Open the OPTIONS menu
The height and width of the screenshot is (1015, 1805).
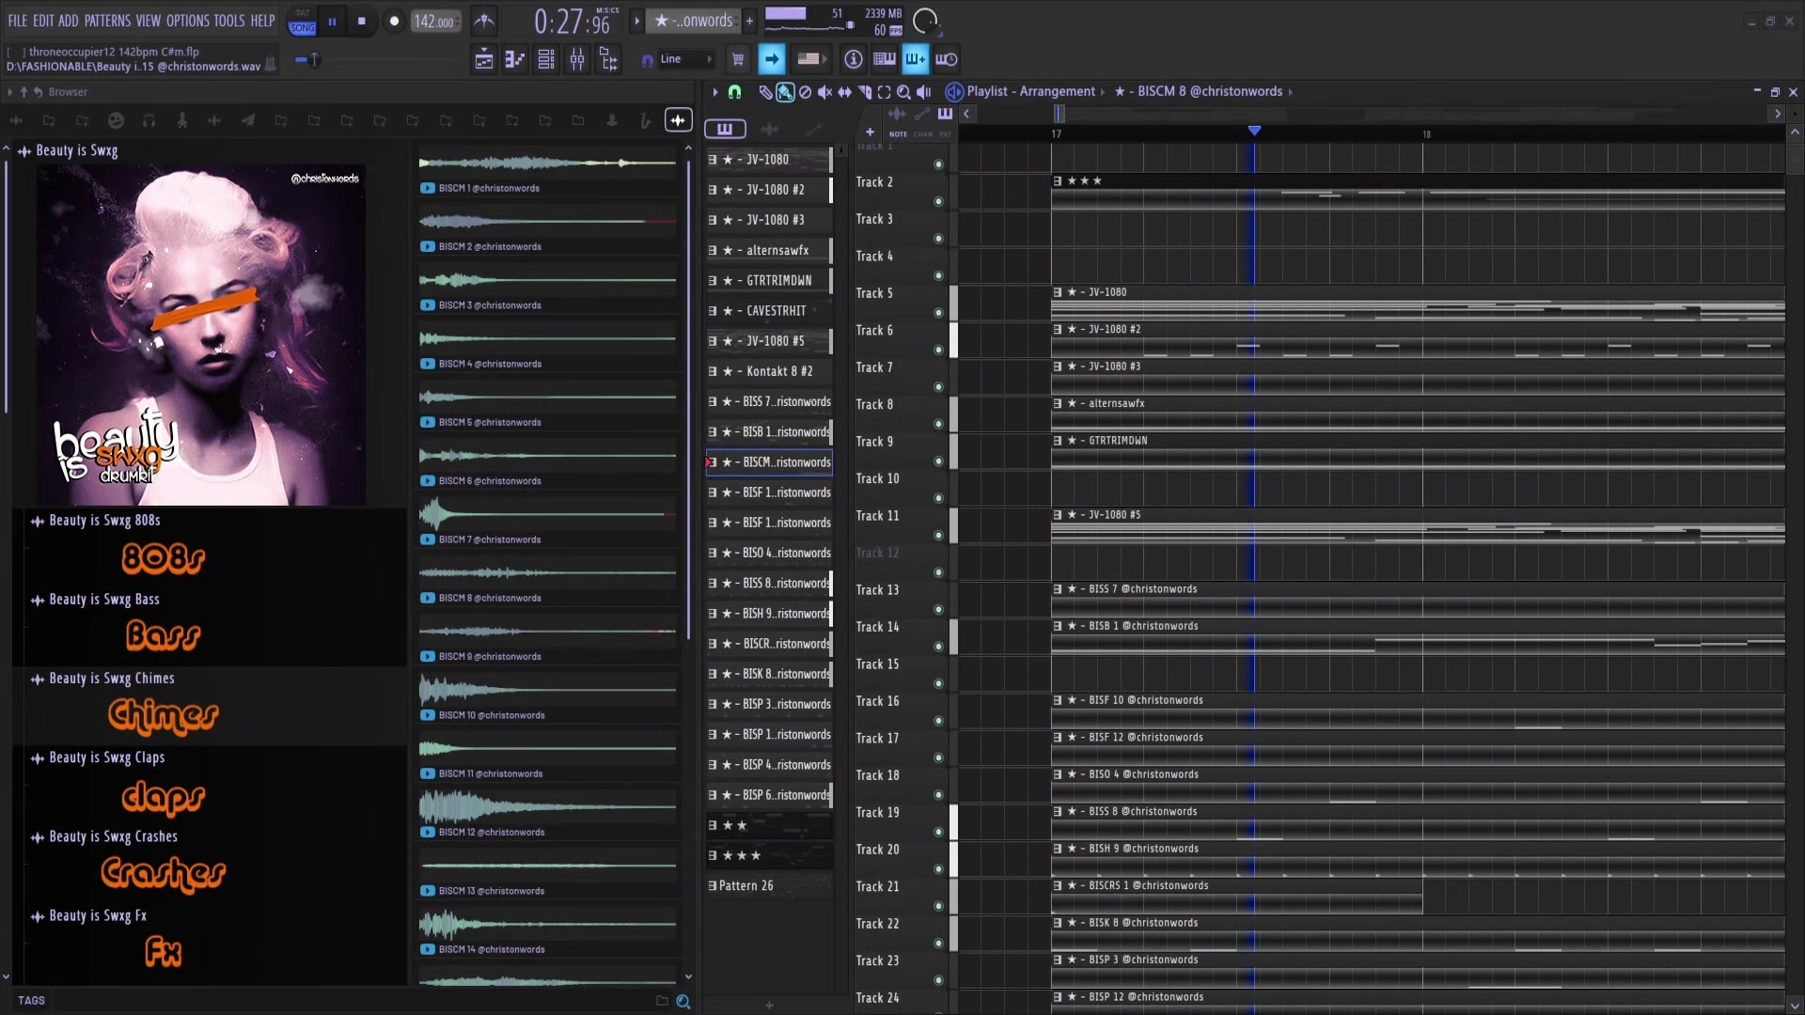pos(188,21)
